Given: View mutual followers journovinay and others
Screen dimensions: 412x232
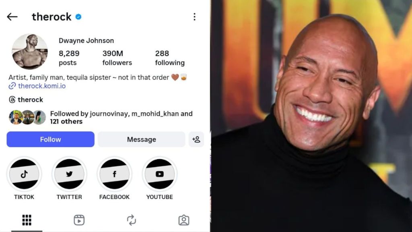Looking at the screenshot, I should click(101, 117).
